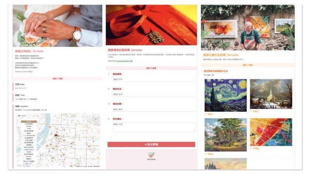Click the highlighted brown item in map list
310x174 pixels.
(x=29, y=121)
